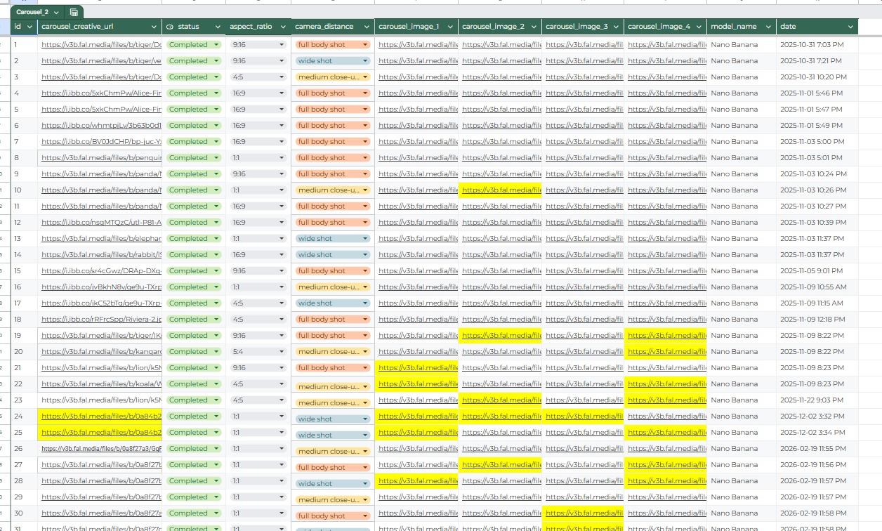Expand the model_name column header menu
The height and width of the screenshot is (531, 882).
pyautogui.click(x=768, y=27)
